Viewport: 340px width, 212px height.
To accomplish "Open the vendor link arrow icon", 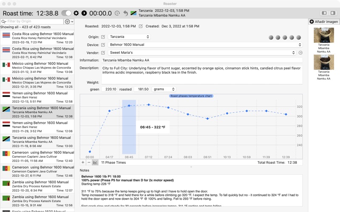I will (x=300, y=53).
